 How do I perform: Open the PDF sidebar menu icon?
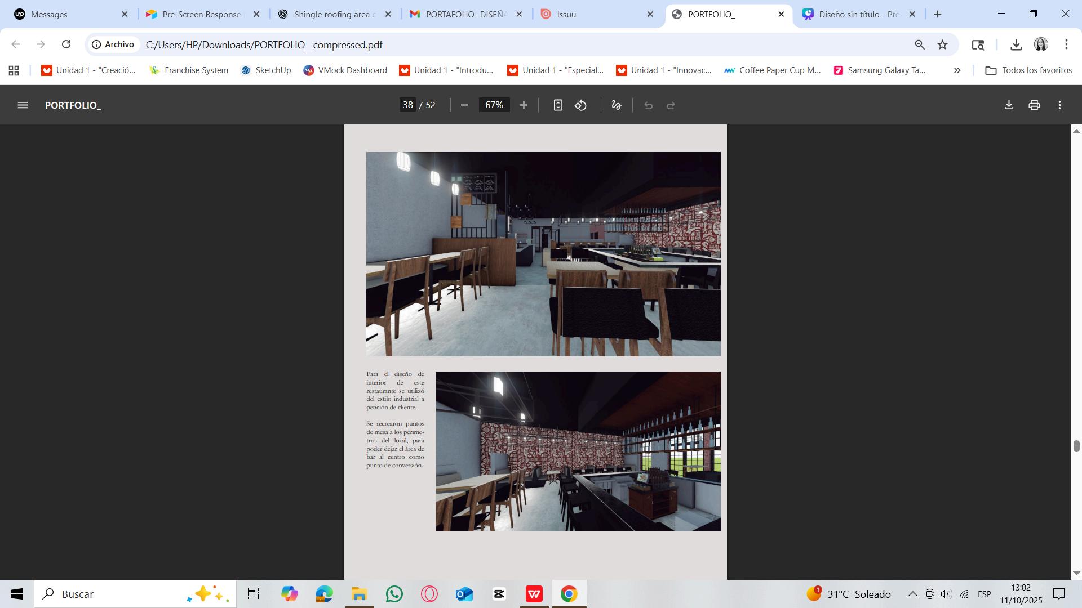(23, 105)
